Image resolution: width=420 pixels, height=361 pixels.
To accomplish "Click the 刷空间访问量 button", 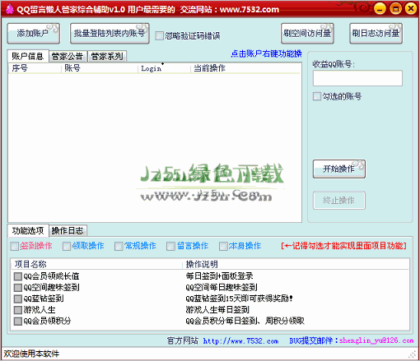I will click(x=307, y=34).
